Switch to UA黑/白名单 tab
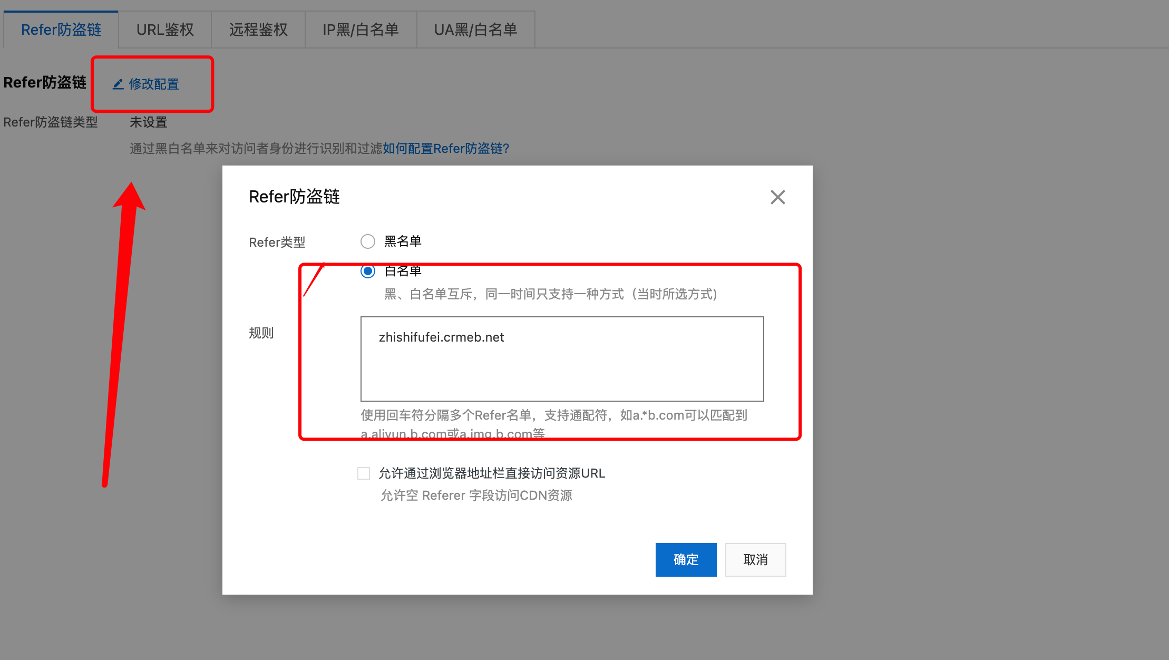The image size is (1169, 660). coord(475,30)
